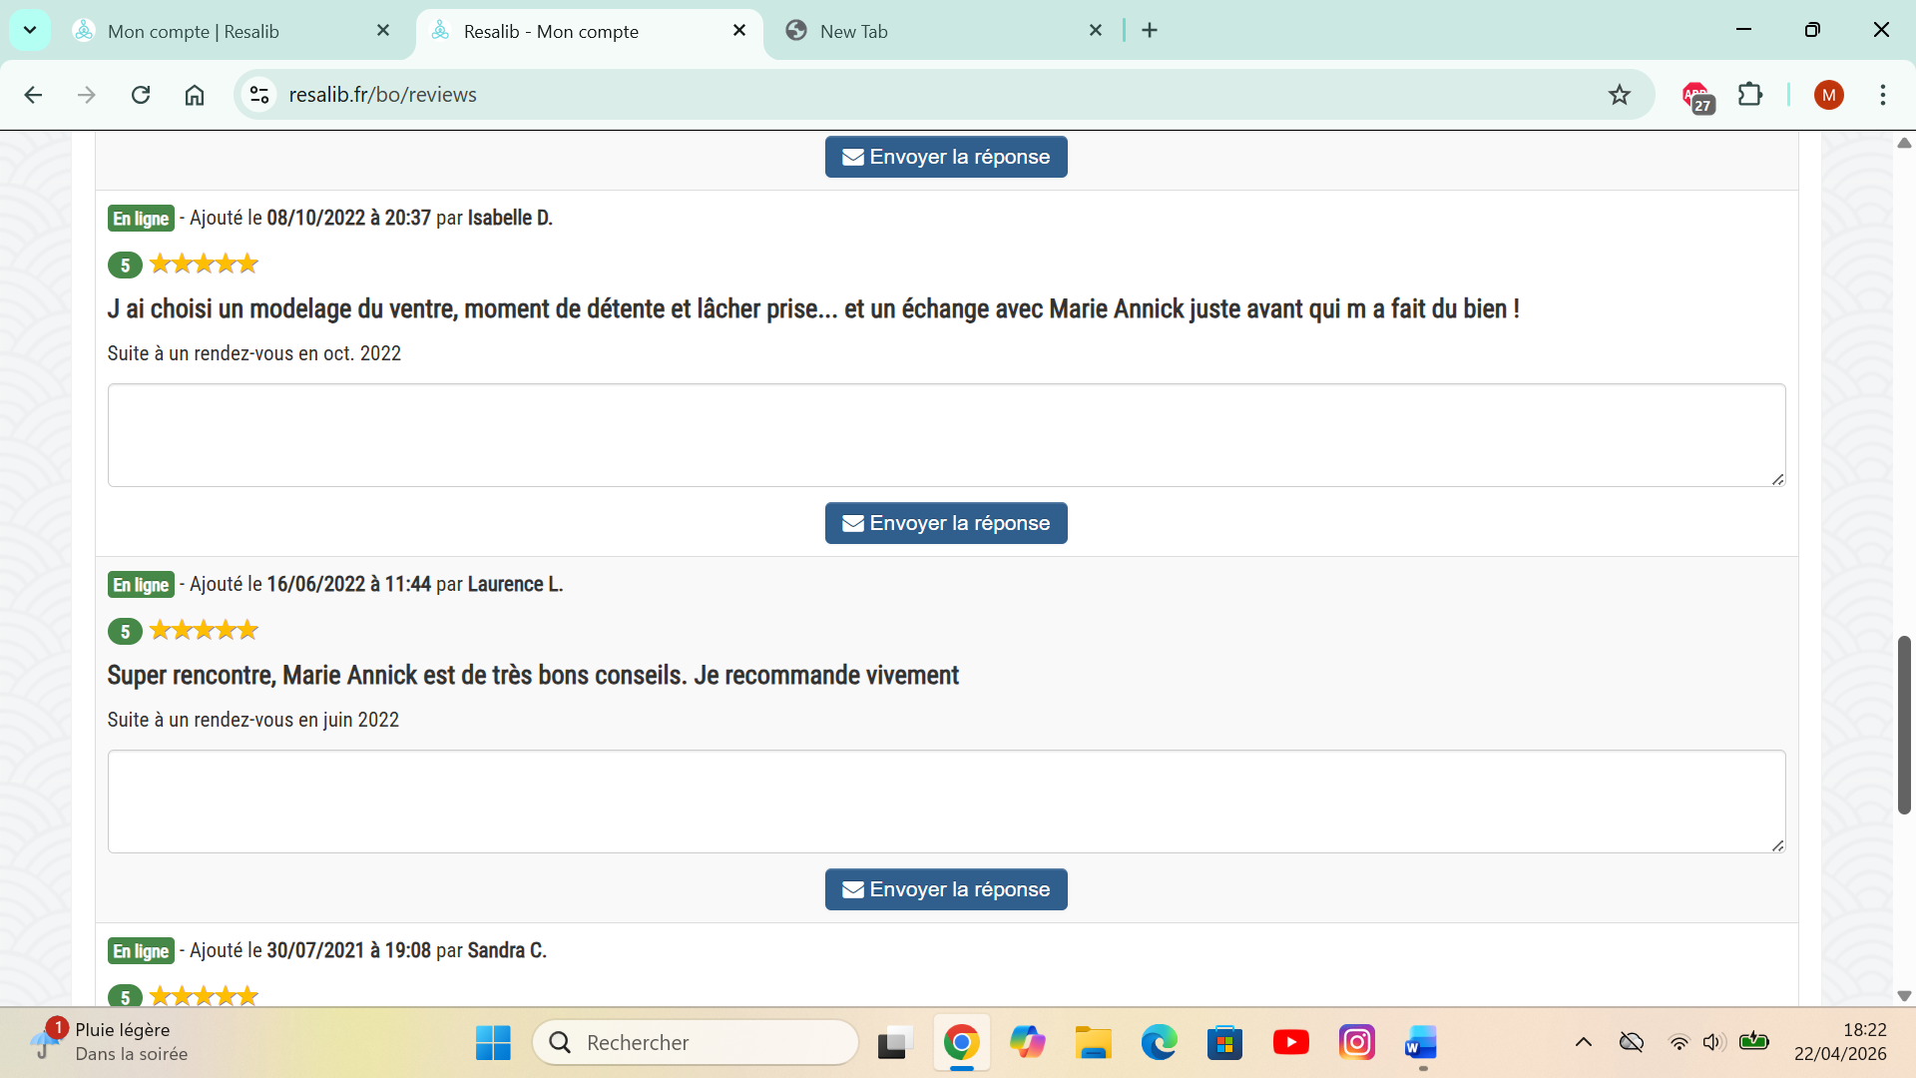Open a new browser tab
The image size is (1916, 1078).
pyautogui.click(x=1150, y=31)
